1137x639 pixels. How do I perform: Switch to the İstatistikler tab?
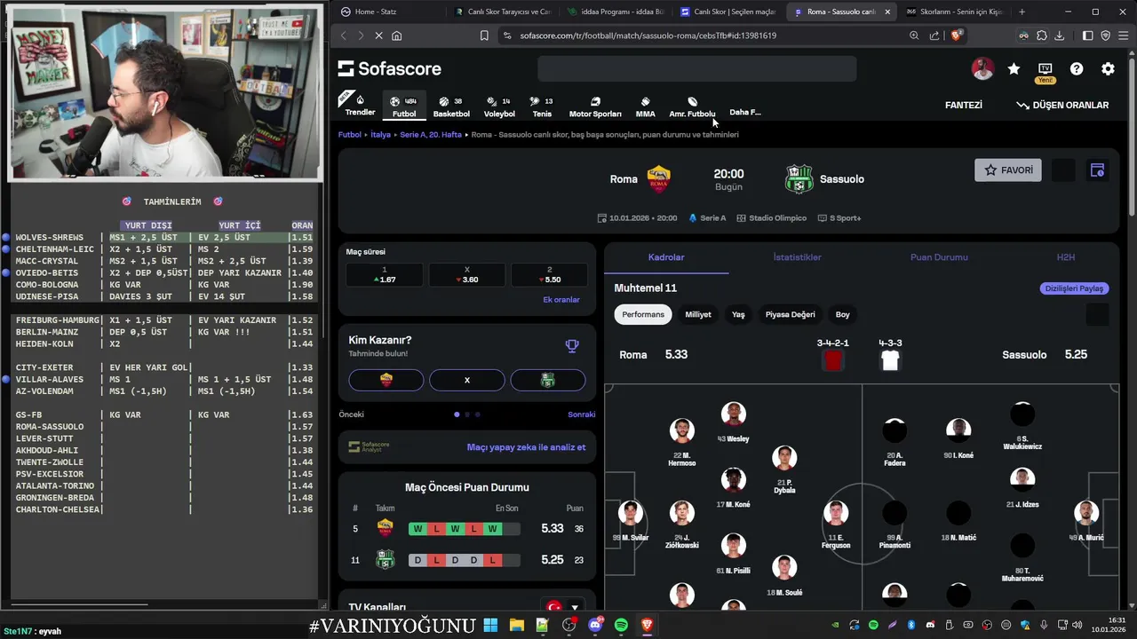click(797, 257)
